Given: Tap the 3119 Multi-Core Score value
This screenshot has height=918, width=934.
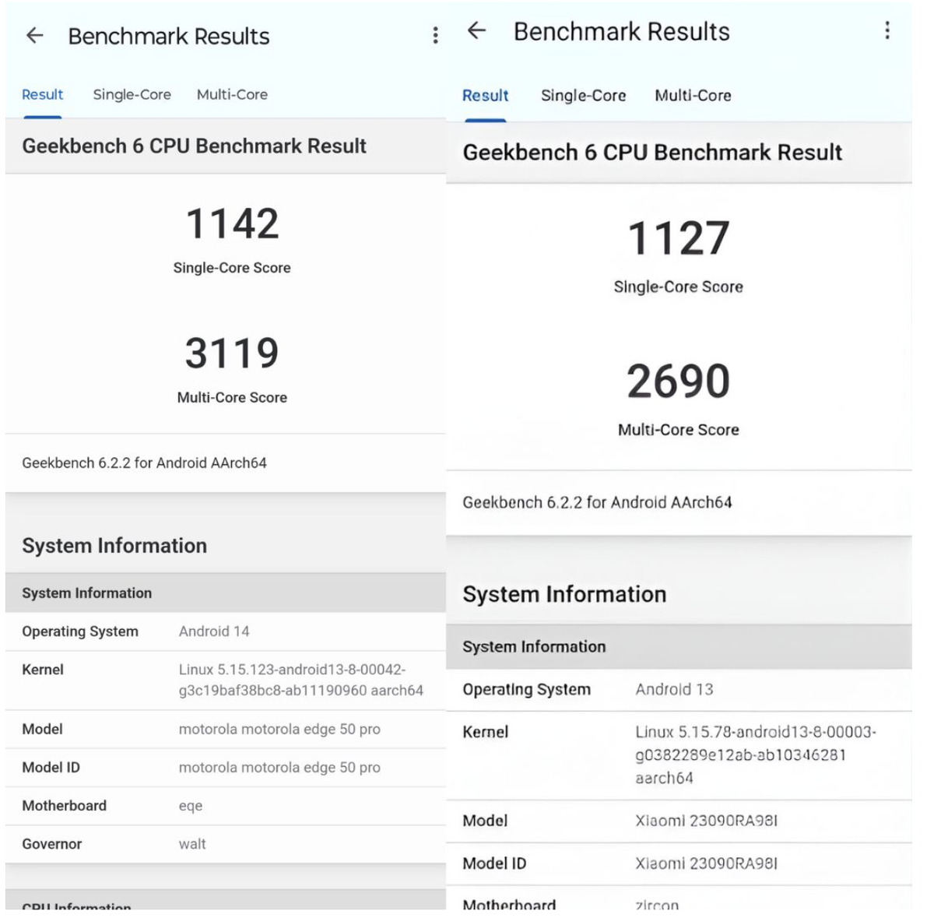Looking at the screenshot, I should (x=233, y=353).
